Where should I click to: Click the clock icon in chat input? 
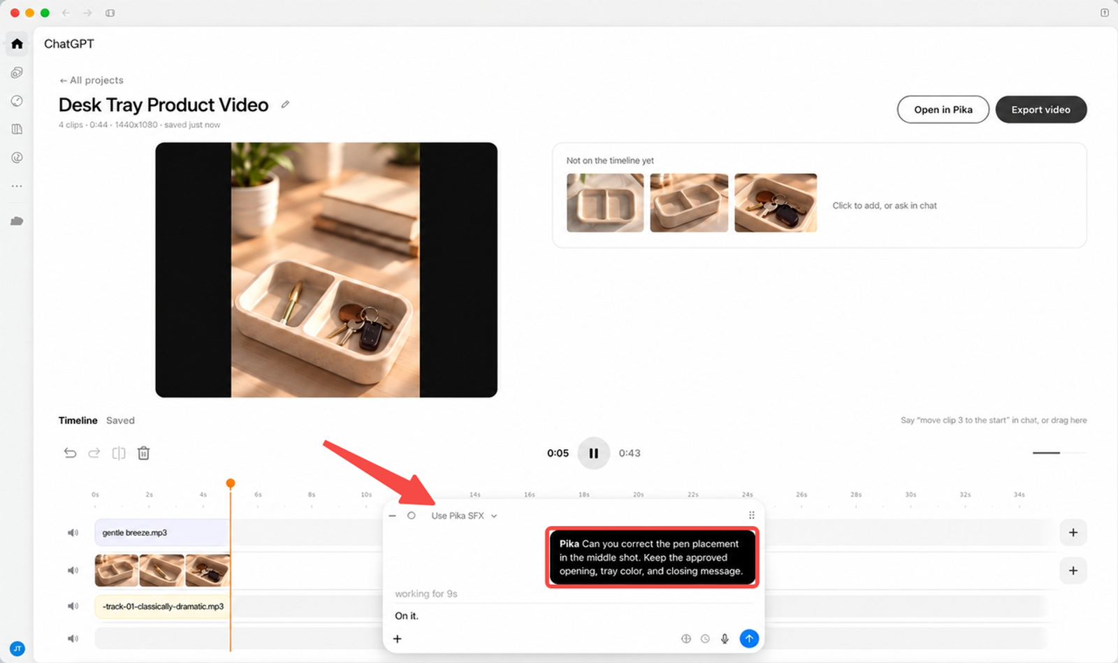pyautogui.click(x=706, y=639)
